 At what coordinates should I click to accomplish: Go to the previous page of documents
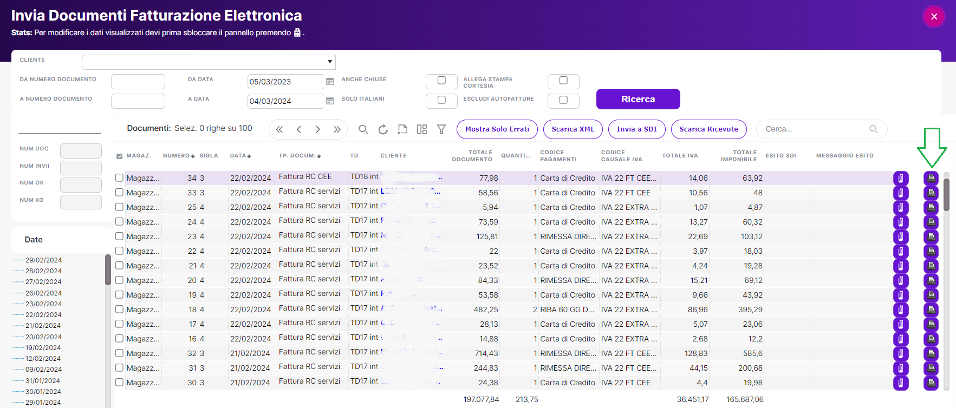pos(299,129)
